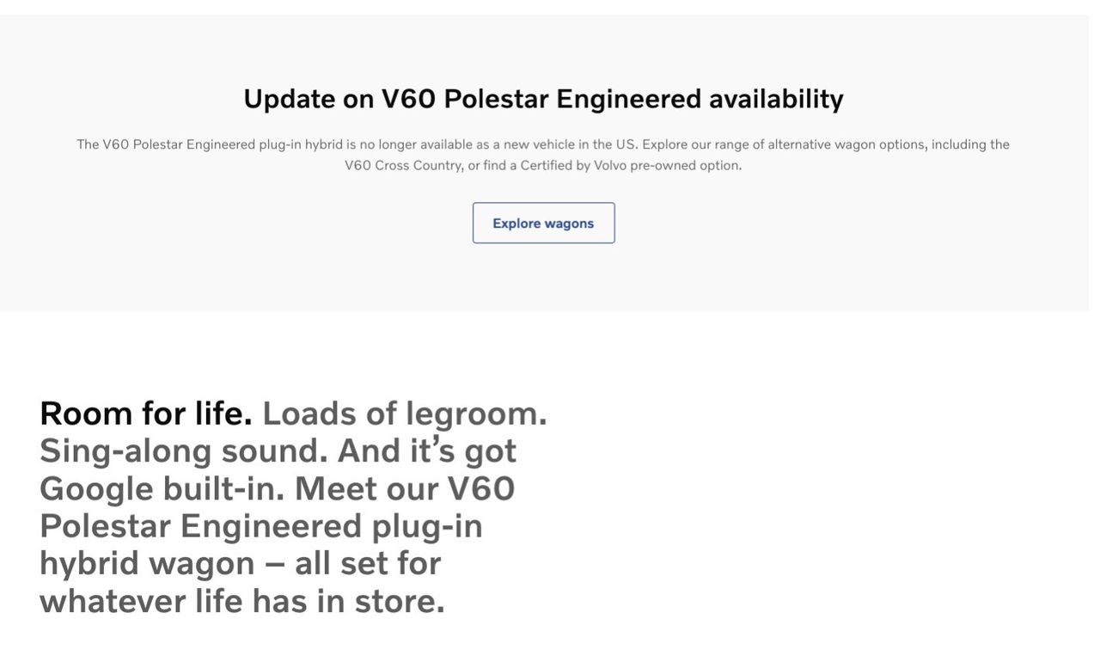Click the 'whatever life has in store.' line
The image size is (1100, 668).
point(241,601)
